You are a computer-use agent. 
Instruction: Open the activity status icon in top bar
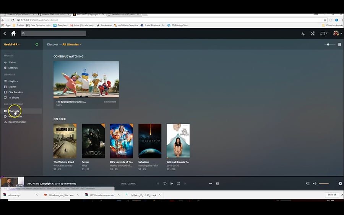pos(303,34)
